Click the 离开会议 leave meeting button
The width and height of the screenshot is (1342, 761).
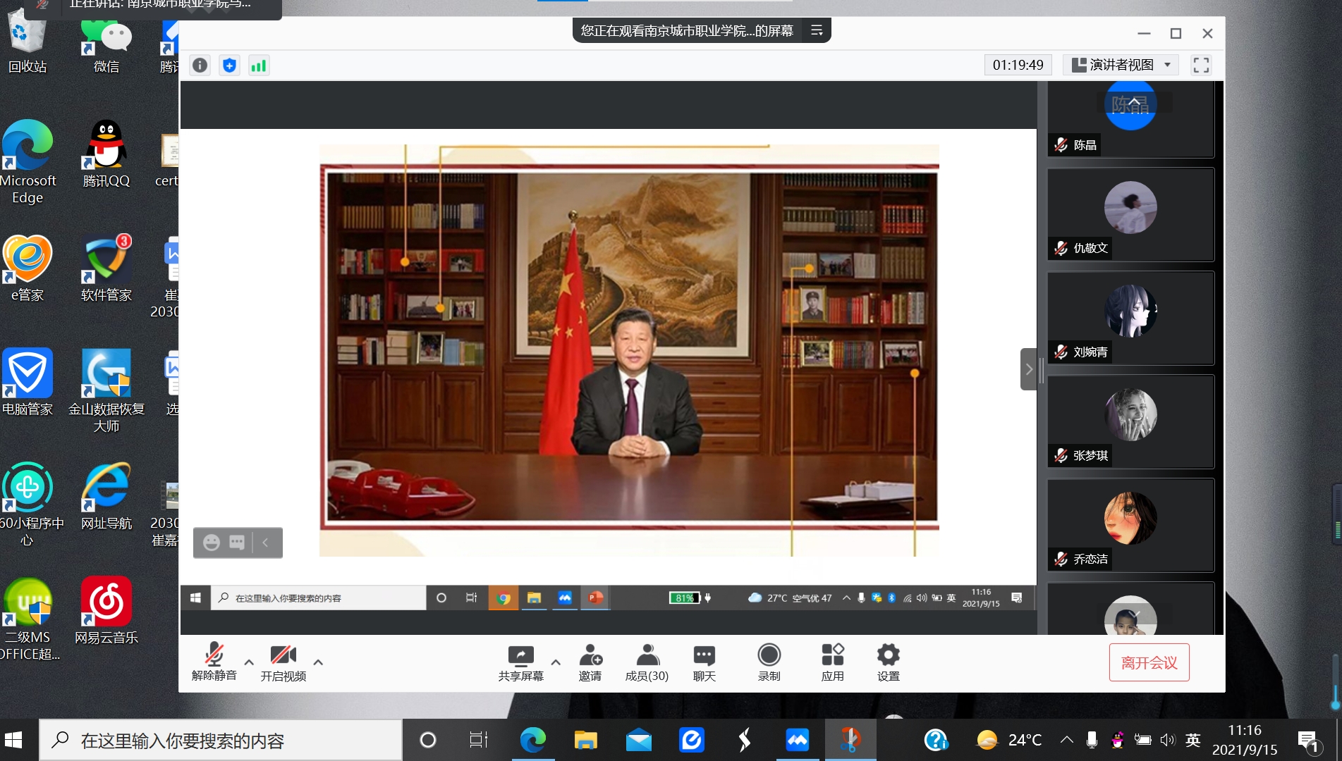tap(1149, 662)
